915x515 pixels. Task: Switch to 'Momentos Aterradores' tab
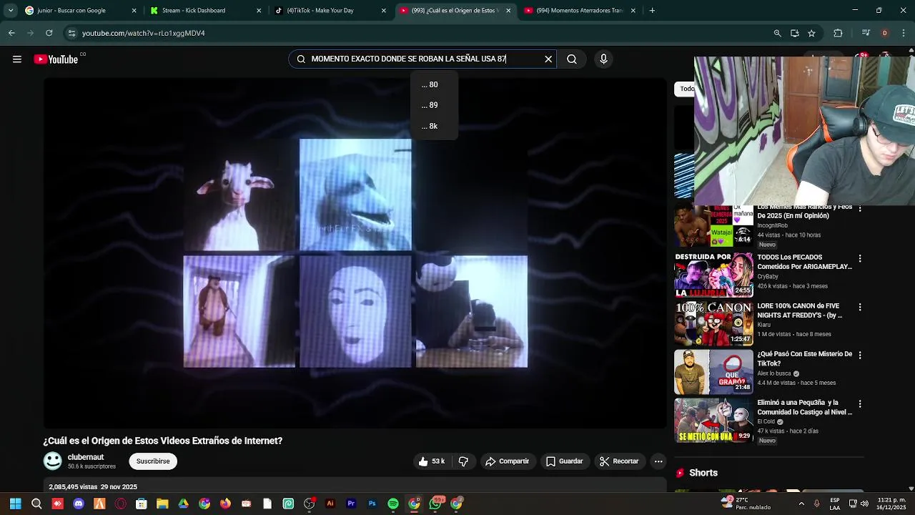pos(579,11)
